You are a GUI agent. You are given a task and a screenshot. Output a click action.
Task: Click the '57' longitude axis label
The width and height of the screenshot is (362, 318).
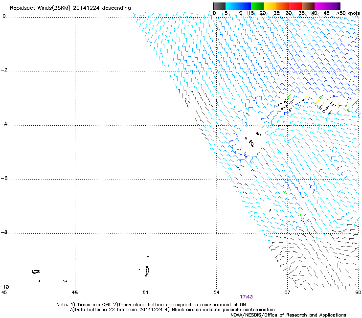[287, 293]
